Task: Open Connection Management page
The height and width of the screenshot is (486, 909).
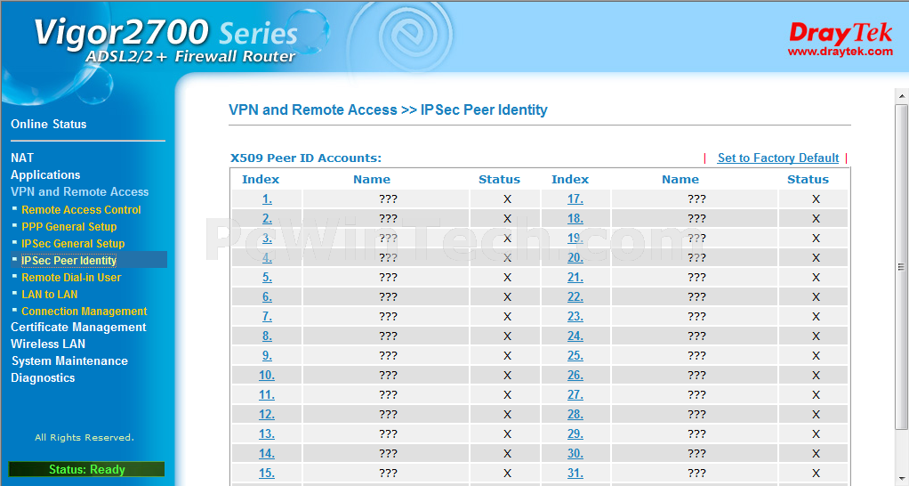Action: point(84,311)
